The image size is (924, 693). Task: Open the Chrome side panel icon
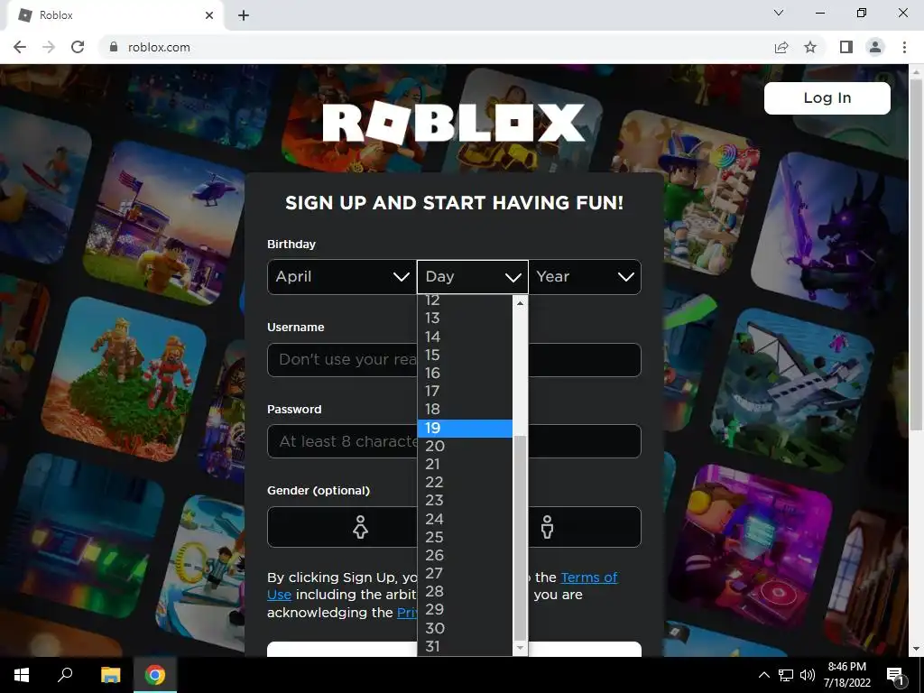pyautogui.click(x=846, y=47)
